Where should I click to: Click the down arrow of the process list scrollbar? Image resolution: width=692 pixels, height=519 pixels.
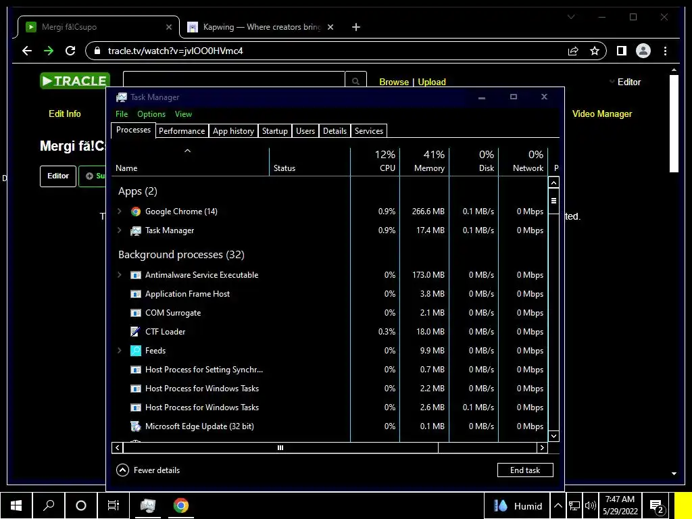pyautogui.click(x=554, y=436)
